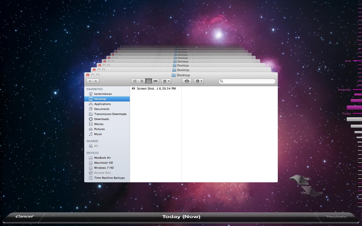Viewport: 362px width, 226px height.
Task: Click the forward-in-time arrow
Action: click(312, 192)
